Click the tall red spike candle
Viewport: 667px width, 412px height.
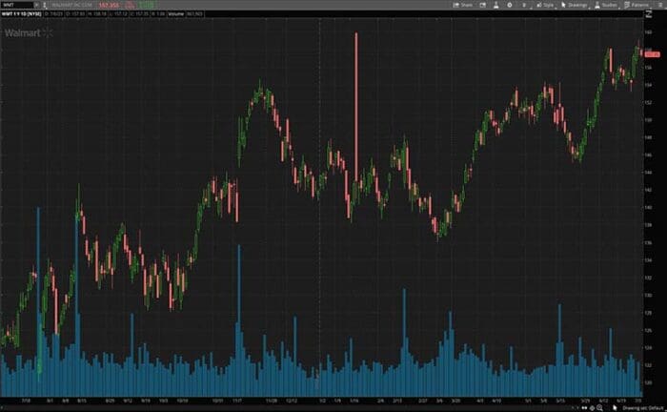click(356, 107)
